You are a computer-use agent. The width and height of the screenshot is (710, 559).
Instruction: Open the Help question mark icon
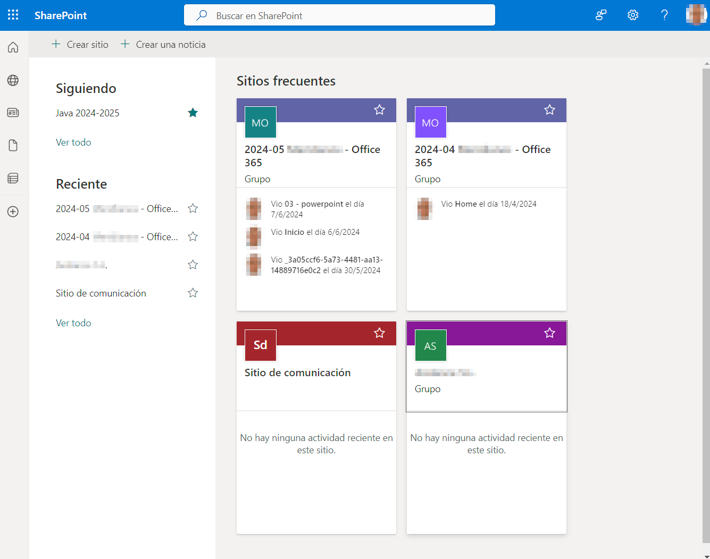point(664,15)
